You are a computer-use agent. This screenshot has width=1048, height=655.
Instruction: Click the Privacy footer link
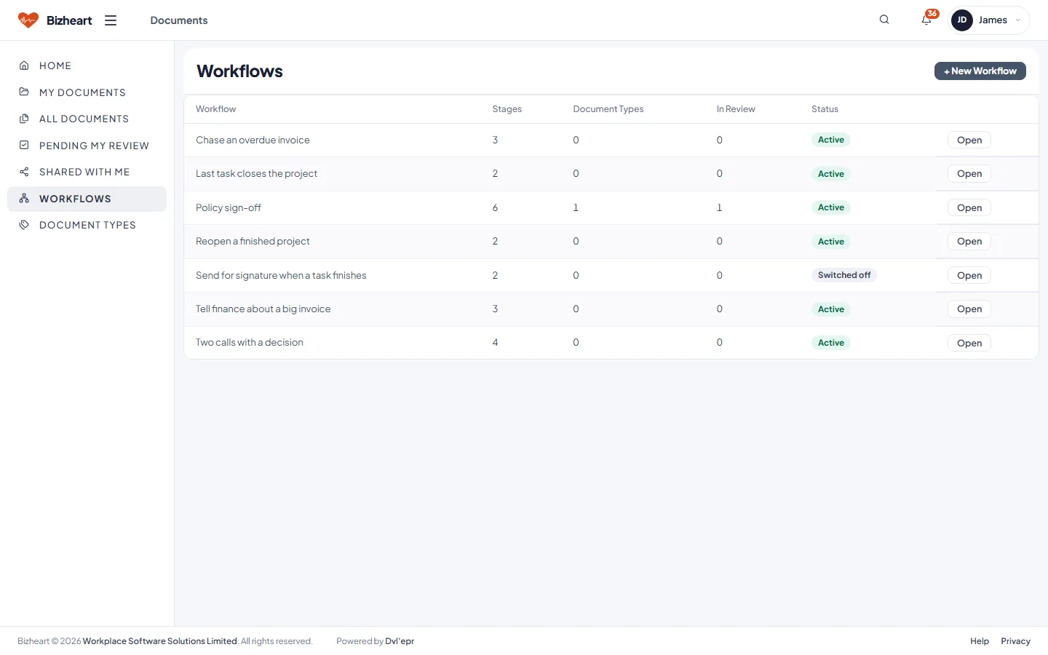coord(1015,641)
